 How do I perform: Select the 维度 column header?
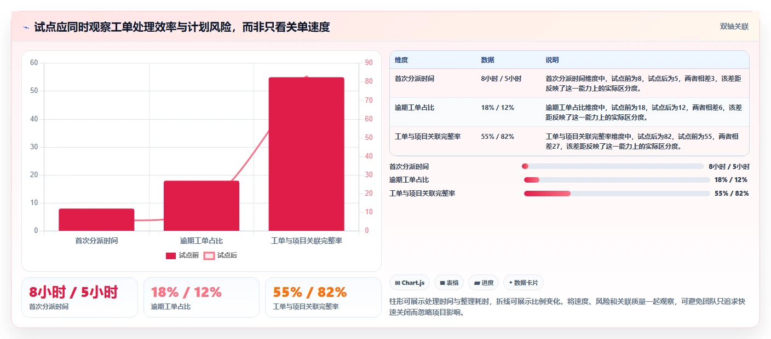click(401, 60)
